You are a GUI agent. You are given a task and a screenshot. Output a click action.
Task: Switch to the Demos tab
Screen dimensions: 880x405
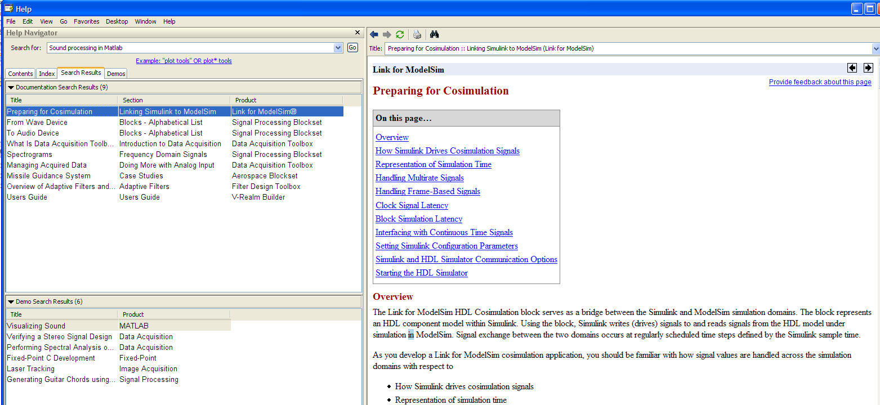pos(116,74)
